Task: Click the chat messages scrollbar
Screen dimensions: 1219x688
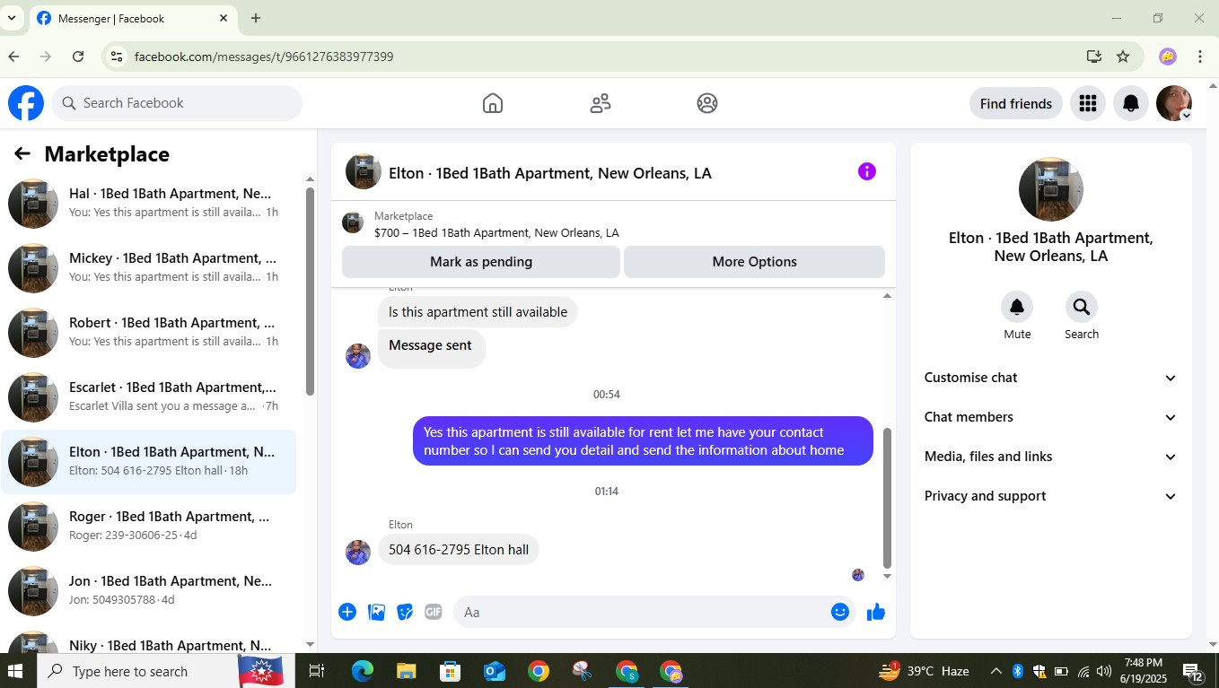Action: [887, 498]
